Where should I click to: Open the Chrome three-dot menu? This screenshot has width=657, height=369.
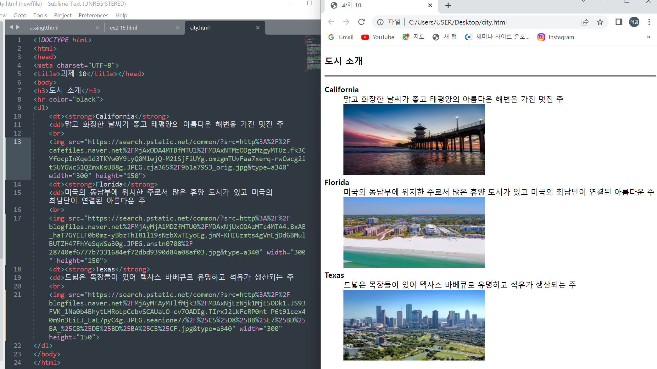pyautogui.click(x=649, y=22)
